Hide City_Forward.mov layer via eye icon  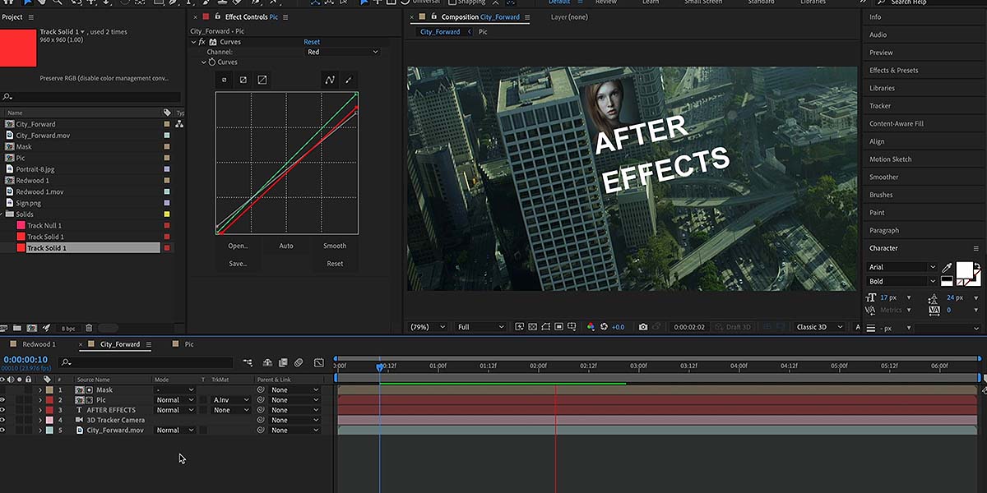(x=3, y=430)
